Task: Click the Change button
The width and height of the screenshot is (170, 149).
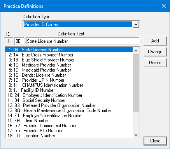Action: pos(155,52)
